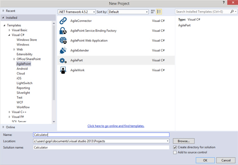Select the Extensibility template category
The width and height of the screenshot is (238, 165).
click(x=24, y=54)
